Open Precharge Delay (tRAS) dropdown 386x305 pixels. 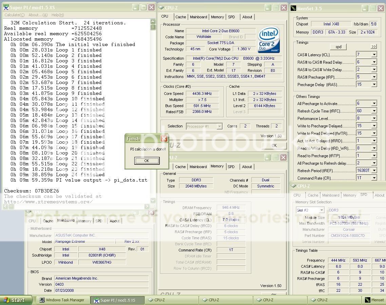[x=374, y=84]
